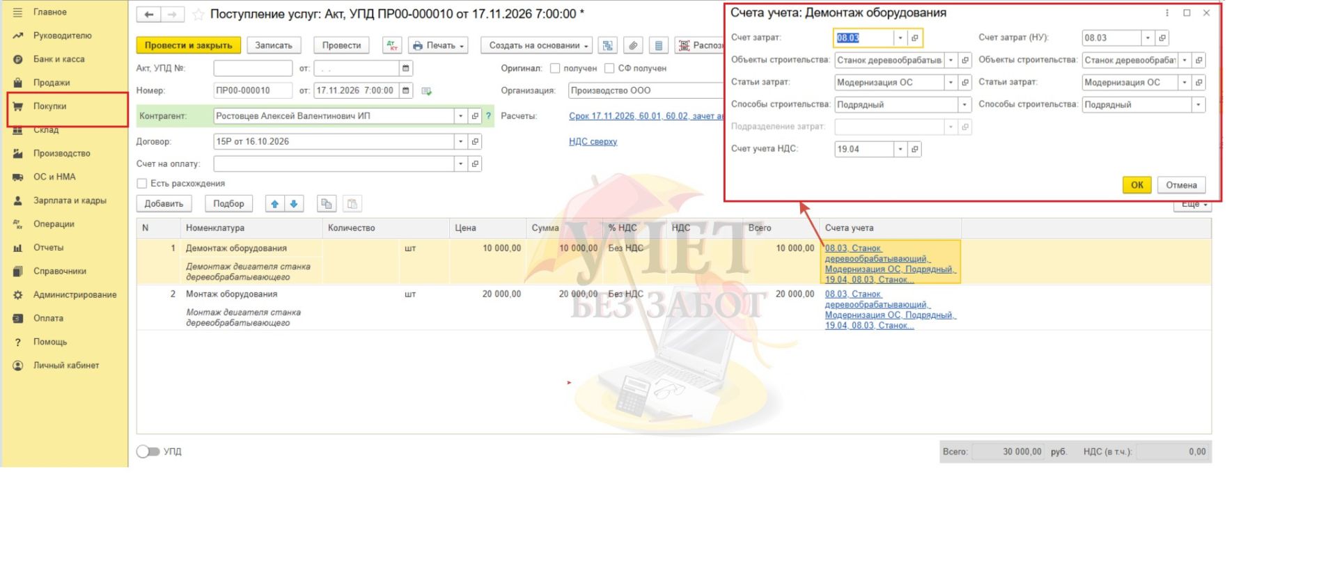Open the Зарплата и кадры section
This screenshot has width=1337, height=568.
(x=67, y=200)
